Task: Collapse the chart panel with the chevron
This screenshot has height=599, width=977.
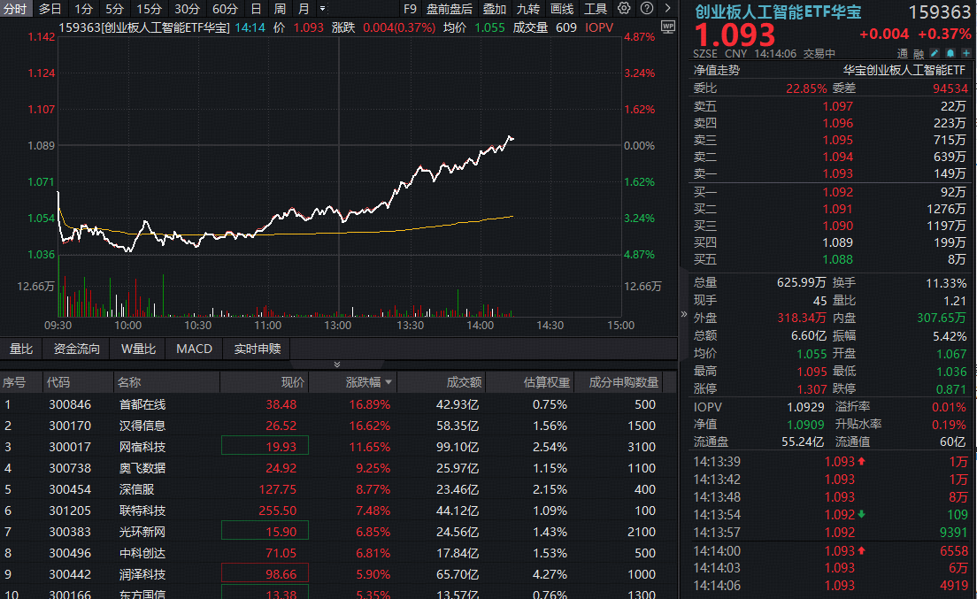Action: [x=336, y=364]
